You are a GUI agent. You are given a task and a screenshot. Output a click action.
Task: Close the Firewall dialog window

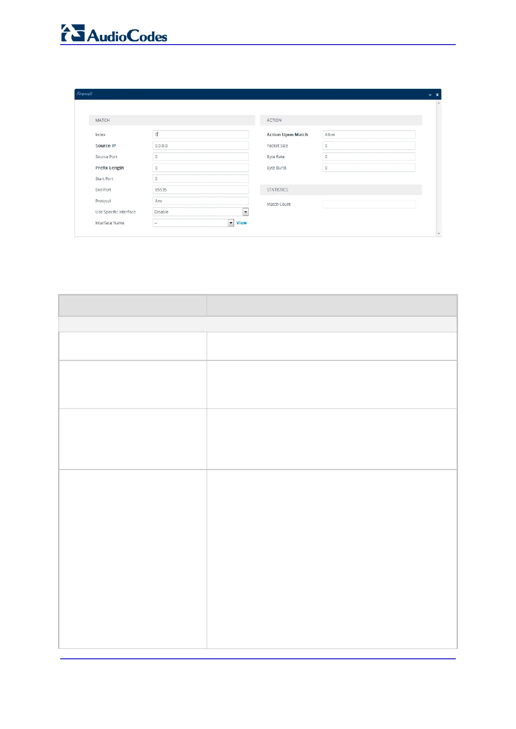coord(437,94)
